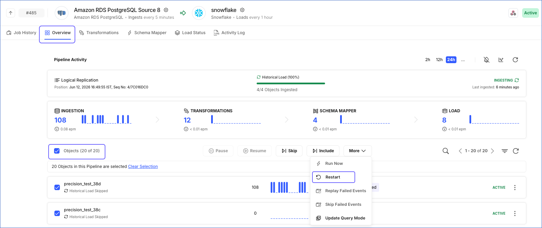Click chevron between Schema Mapper and Load
Viewport: 542px width, 228px height.
tap(416, 119)
